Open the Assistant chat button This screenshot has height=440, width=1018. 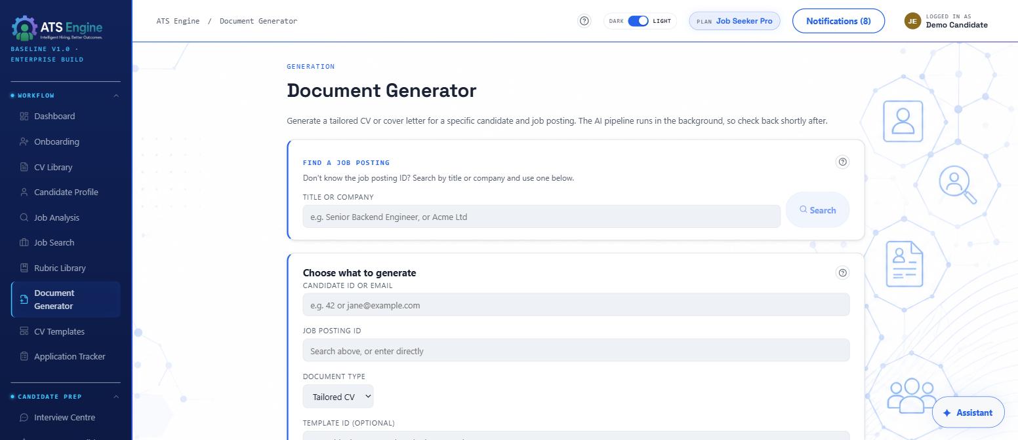click(x=968, y=412)
